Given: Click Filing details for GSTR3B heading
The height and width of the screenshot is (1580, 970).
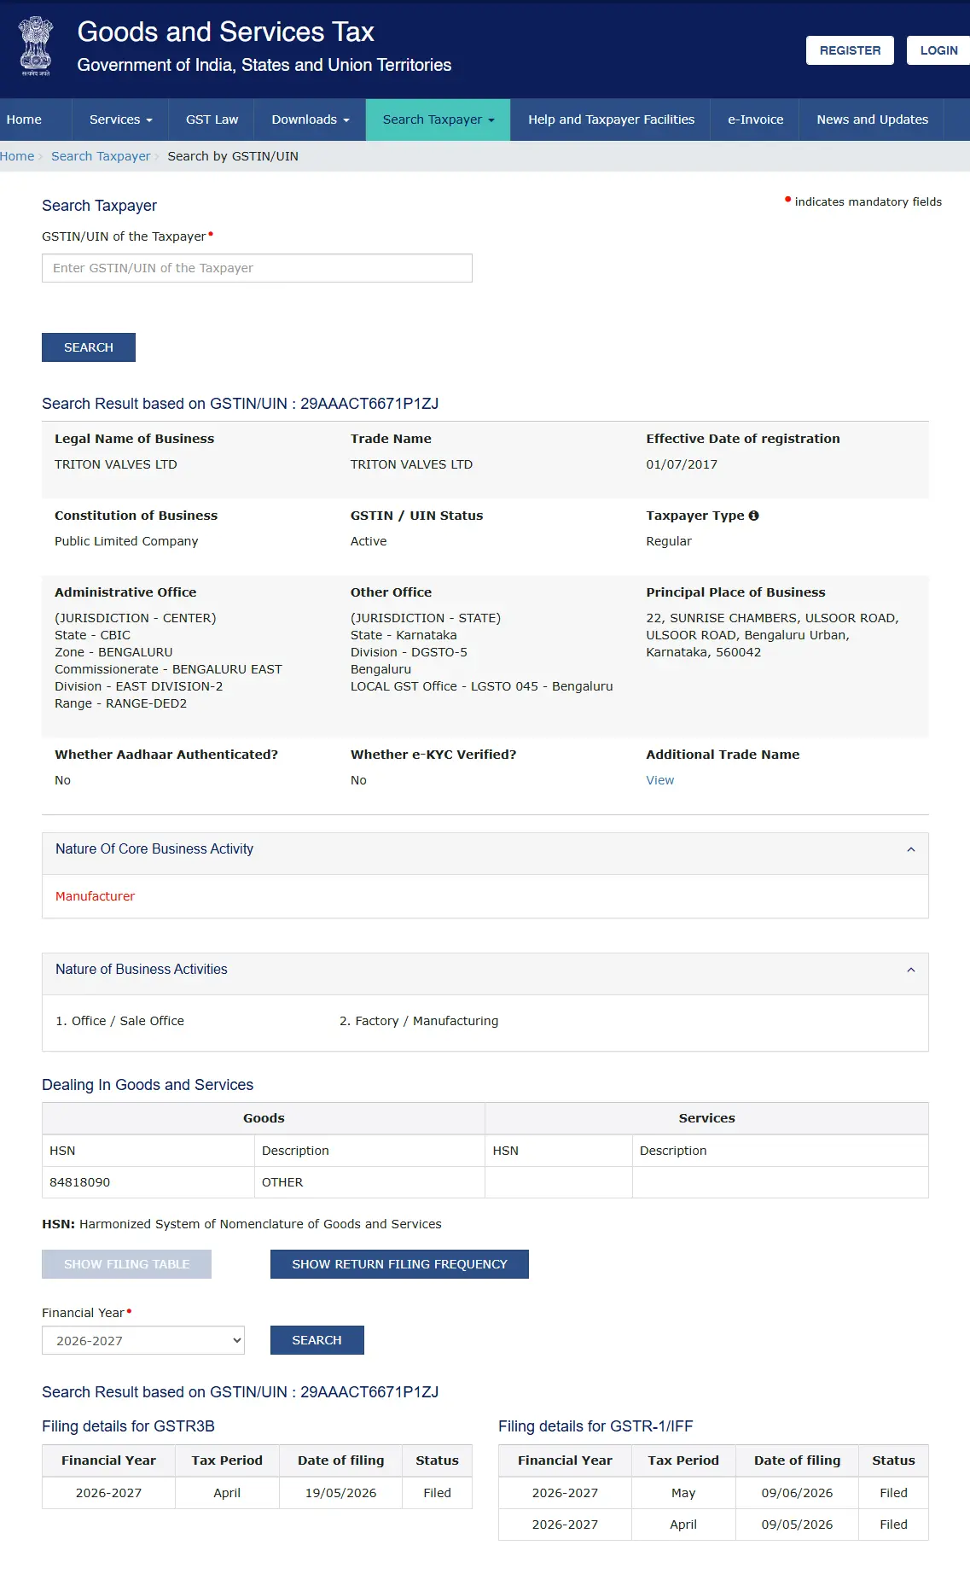Looking at the screenshot, I should tap(128, 1426).
